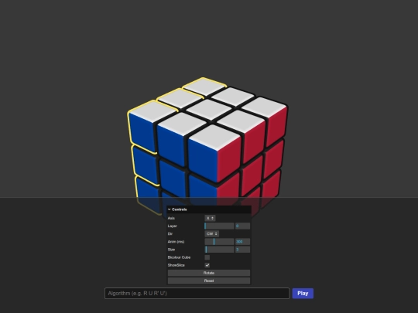Click the Layer slider track
418x313 pixels.
(x=219, y=226)
